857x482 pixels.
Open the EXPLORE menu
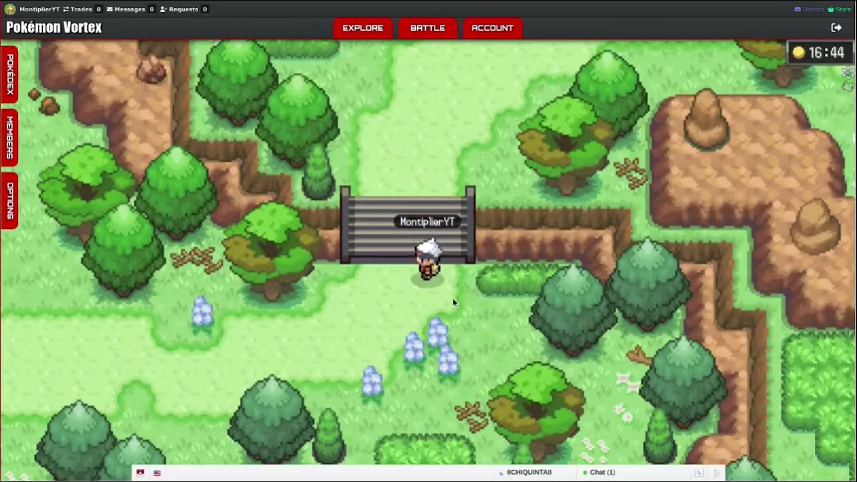click(x=363, y=28)
